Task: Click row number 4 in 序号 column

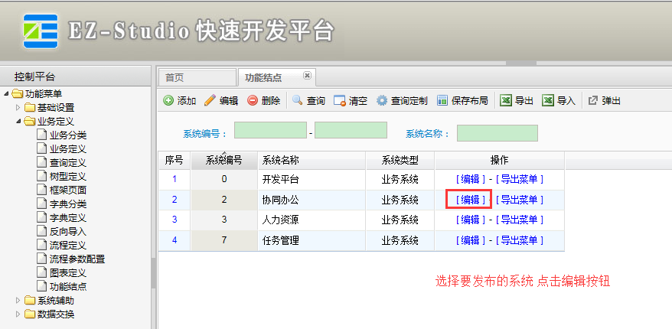Action: [175, 240]
